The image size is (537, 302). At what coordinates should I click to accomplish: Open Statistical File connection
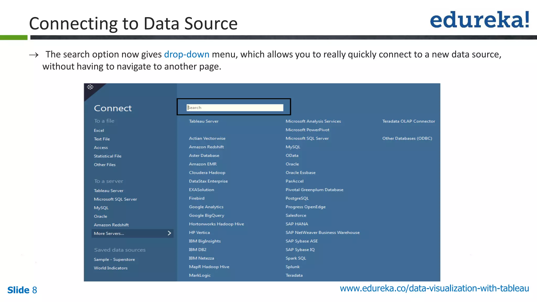(x=108, y=156)
